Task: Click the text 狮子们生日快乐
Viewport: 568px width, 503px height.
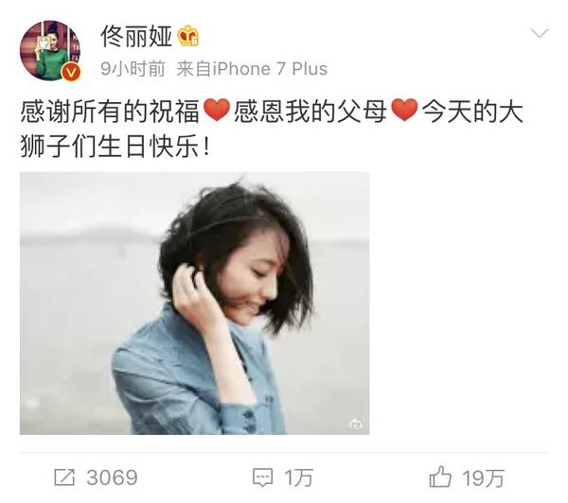Action: 110,147
